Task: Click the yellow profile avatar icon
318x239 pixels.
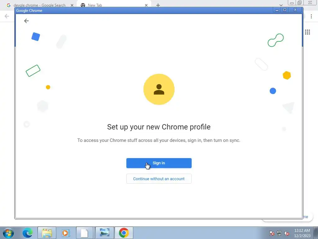Action: (159, 89)
